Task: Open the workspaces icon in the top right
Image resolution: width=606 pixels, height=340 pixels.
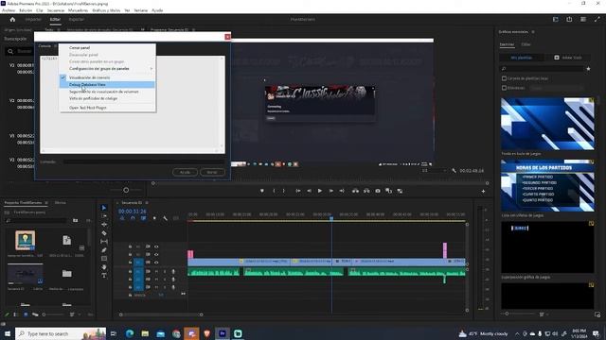Action: coord(556,19)
